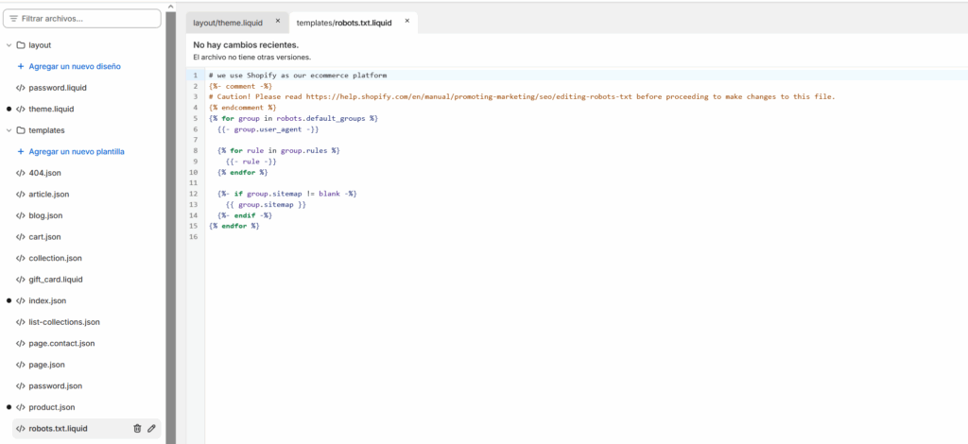Click 'Agregar un nuevo diseño' link
968x444 pixels.
coord(75,66)
